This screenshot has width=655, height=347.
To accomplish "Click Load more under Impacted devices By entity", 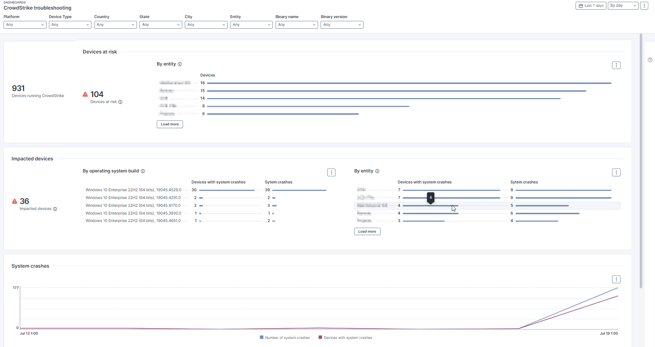I will pos(367,232).
